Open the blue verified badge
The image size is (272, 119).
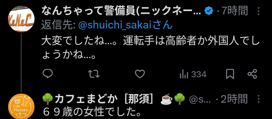coord(209,11)
